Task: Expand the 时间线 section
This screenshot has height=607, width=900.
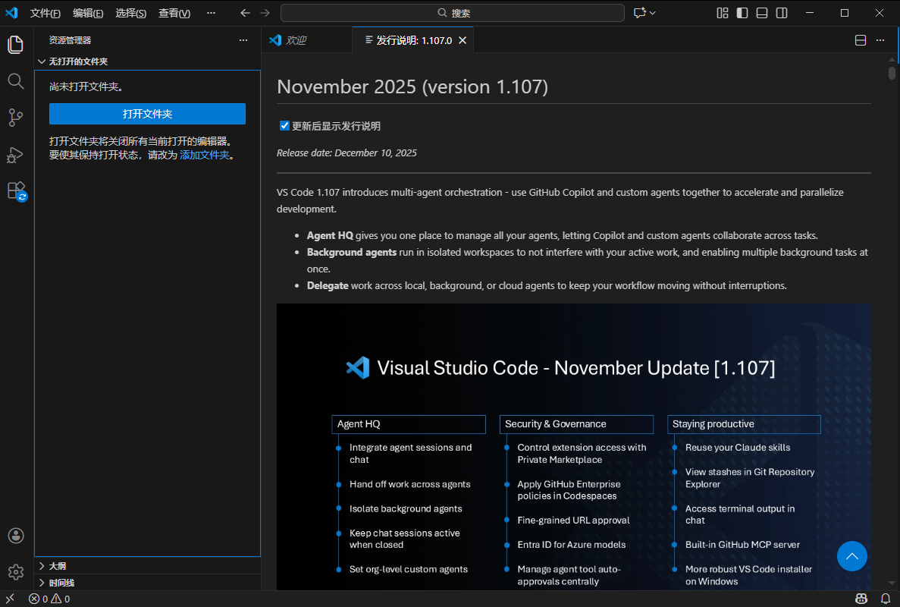Action: tap(61, 583)
